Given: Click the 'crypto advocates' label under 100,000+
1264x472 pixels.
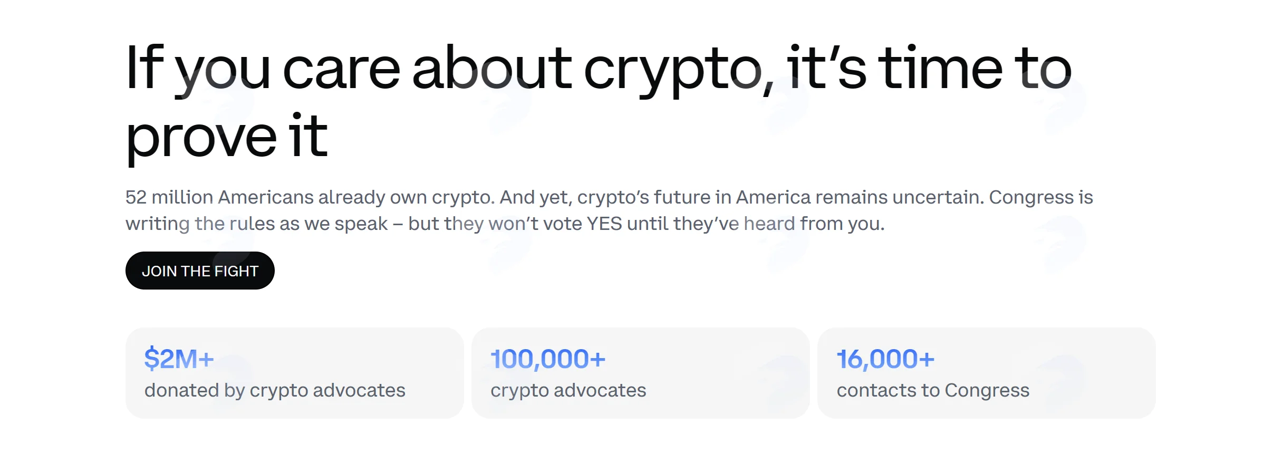Looking at the screenshot, I should (568, 390).
